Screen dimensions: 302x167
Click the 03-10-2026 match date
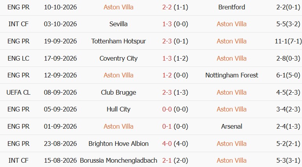coord(60,24)
